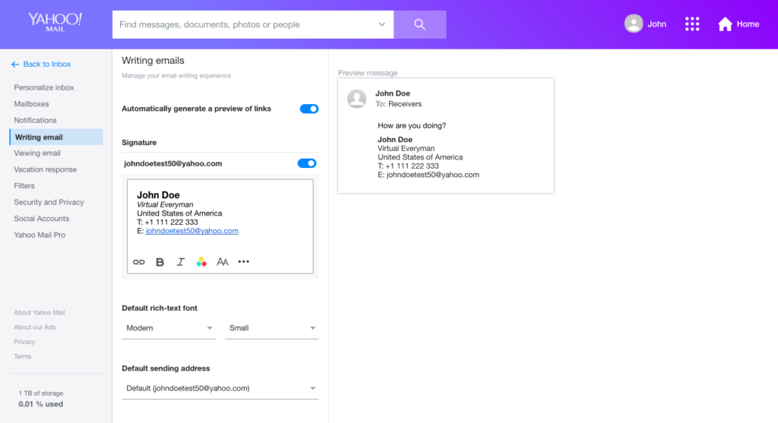Screen dimensions: 778x423
Task: Toggle italic formatting in signature toolbar
Action: tap(180, 262)
